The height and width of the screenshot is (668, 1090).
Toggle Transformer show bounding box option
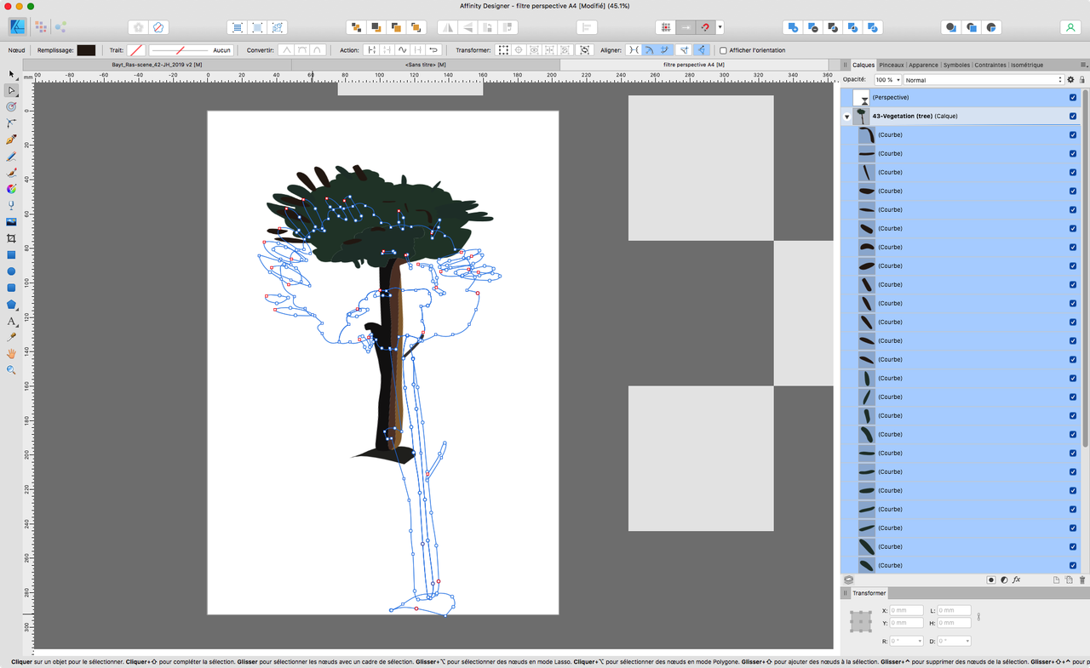click(503, 50)
